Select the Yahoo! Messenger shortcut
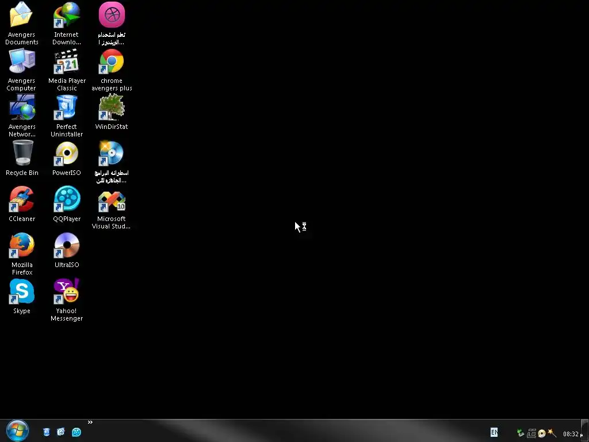The height and width of the screenshot is (442, 589). [67, 291]
